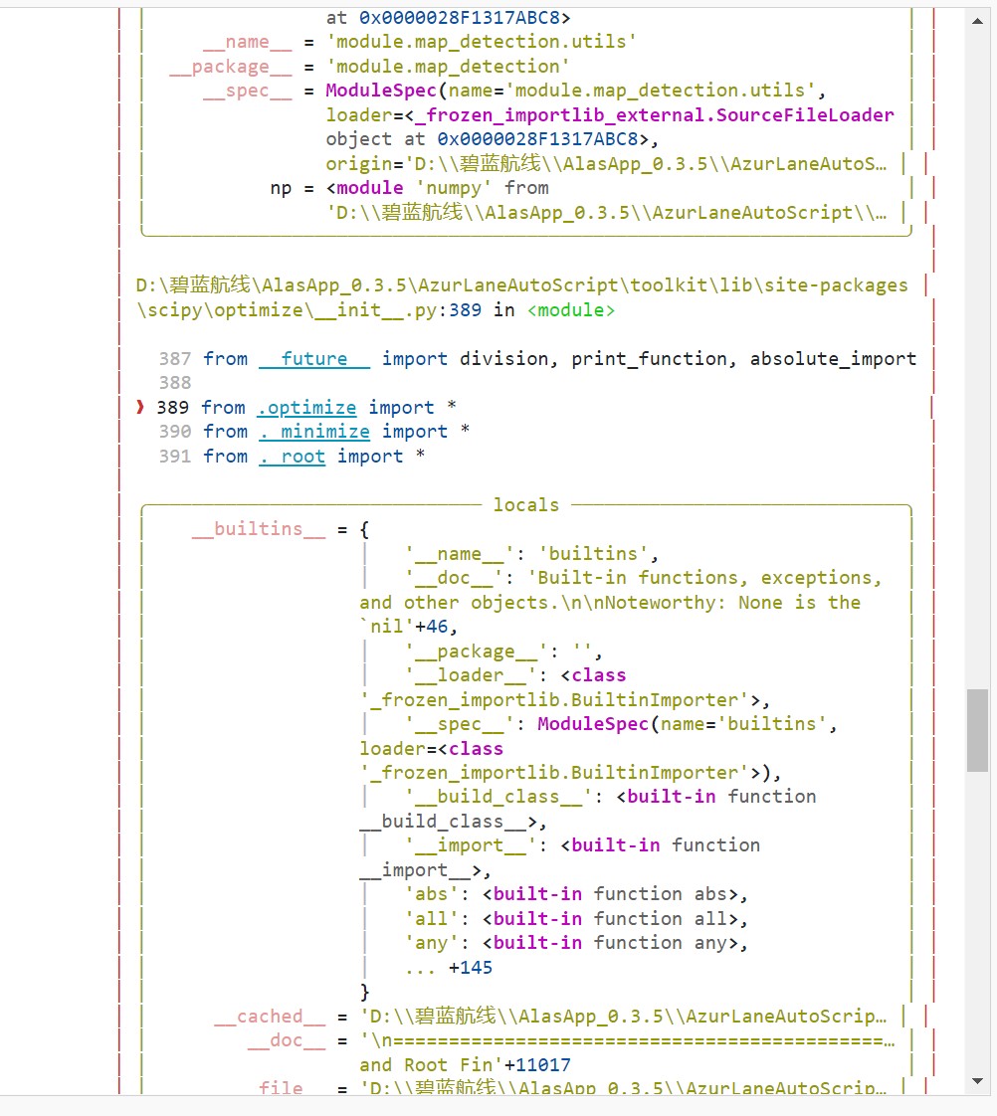Click the '__doc__' variable name in locals
This screenshot has width=997, height=1116.
coord(287,1040)
